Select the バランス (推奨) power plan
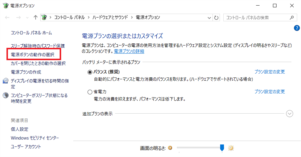This screenshot has height=157, width=301. (x=90, y=72)
